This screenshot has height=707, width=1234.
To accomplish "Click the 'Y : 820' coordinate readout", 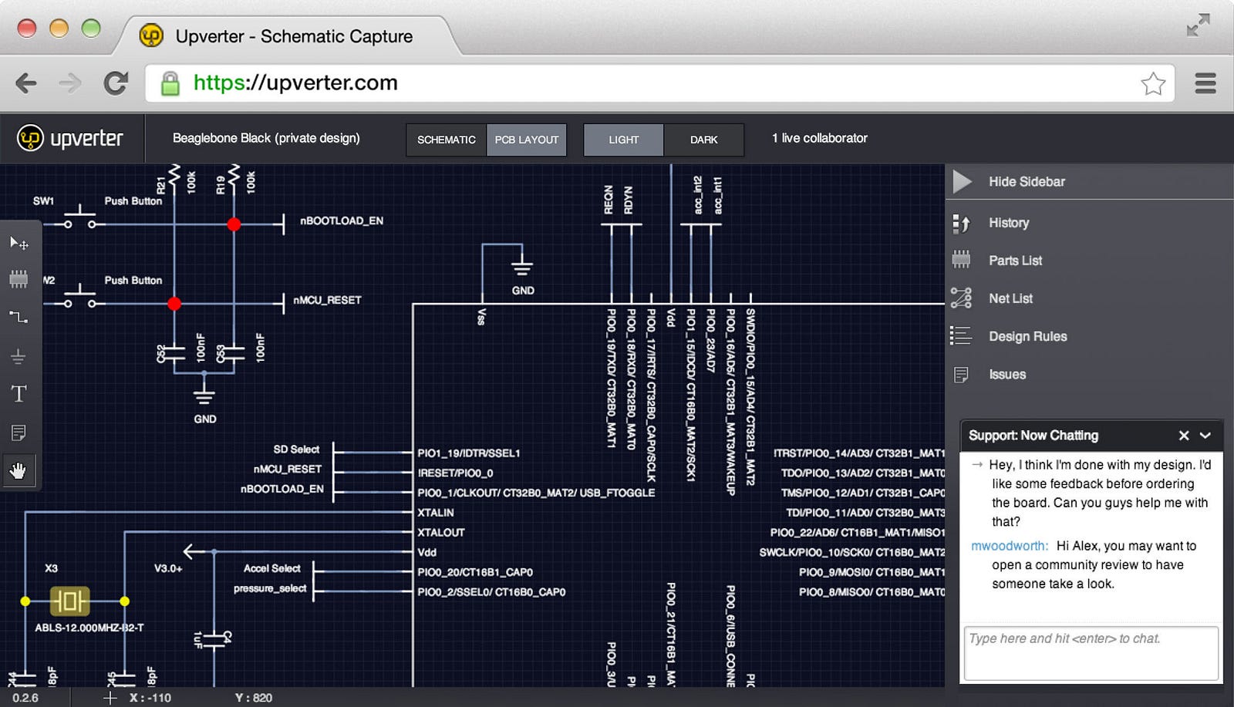I will click(x=254, y=698).
